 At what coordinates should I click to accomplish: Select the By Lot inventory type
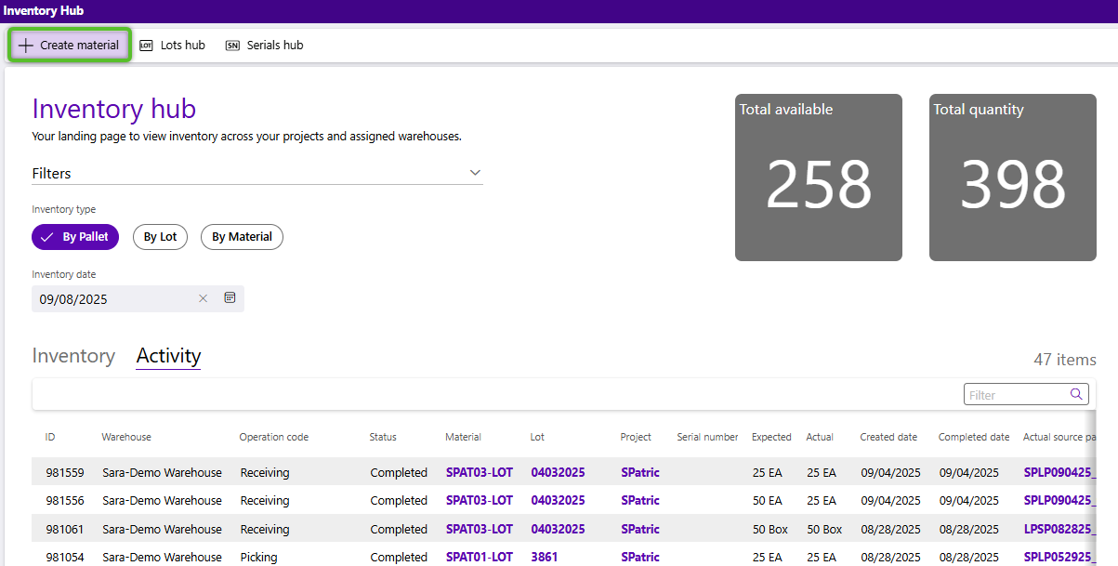160,237
